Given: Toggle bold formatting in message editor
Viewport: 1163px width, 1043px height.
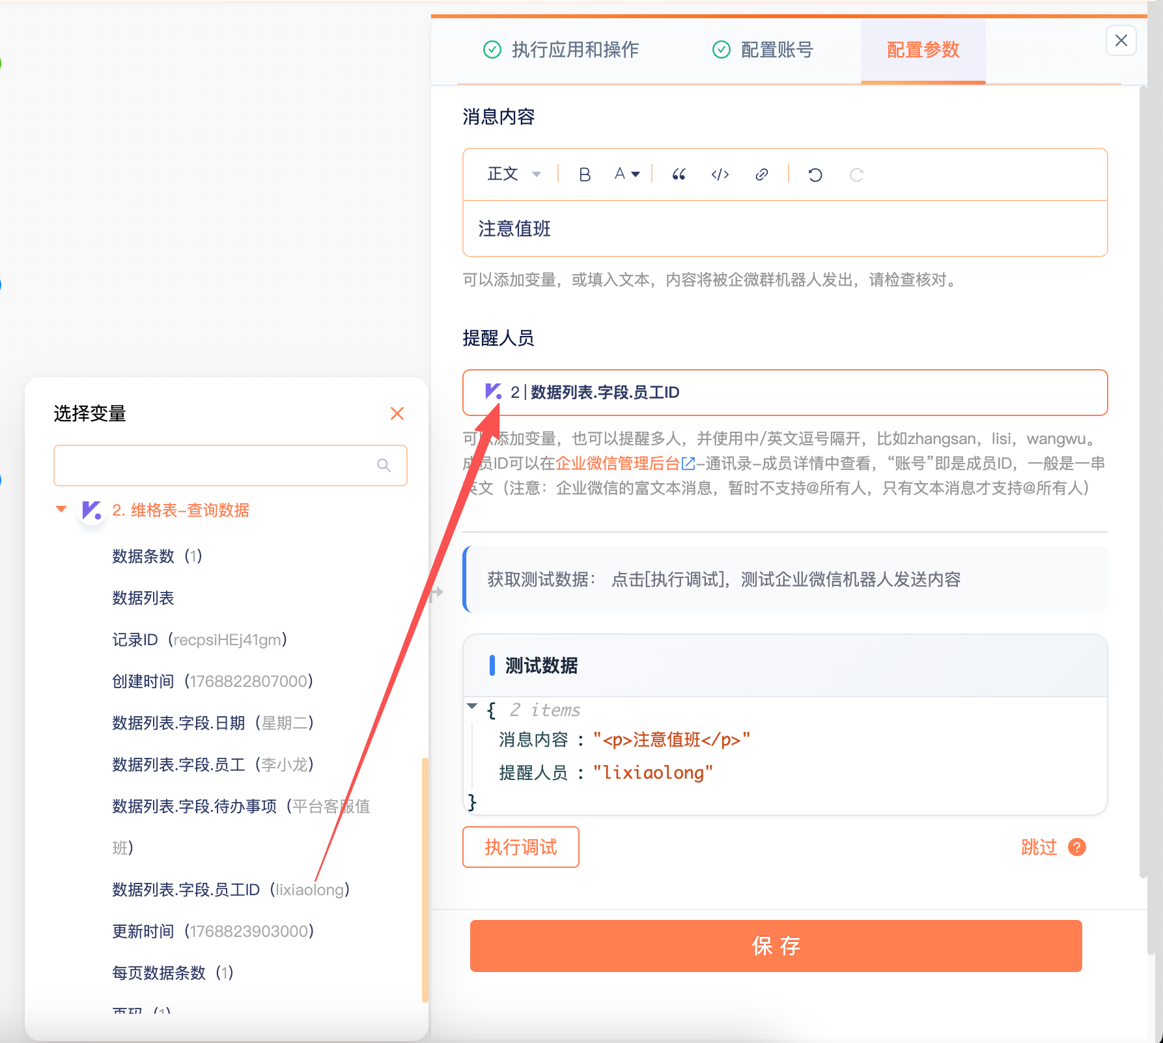Looking at the screenshot, I should (585, 174).
